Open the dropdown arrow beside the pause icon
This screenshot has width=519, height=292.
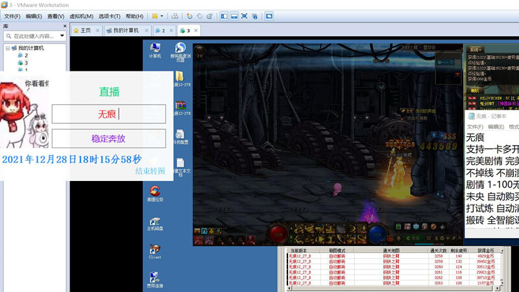pos(162,16)
